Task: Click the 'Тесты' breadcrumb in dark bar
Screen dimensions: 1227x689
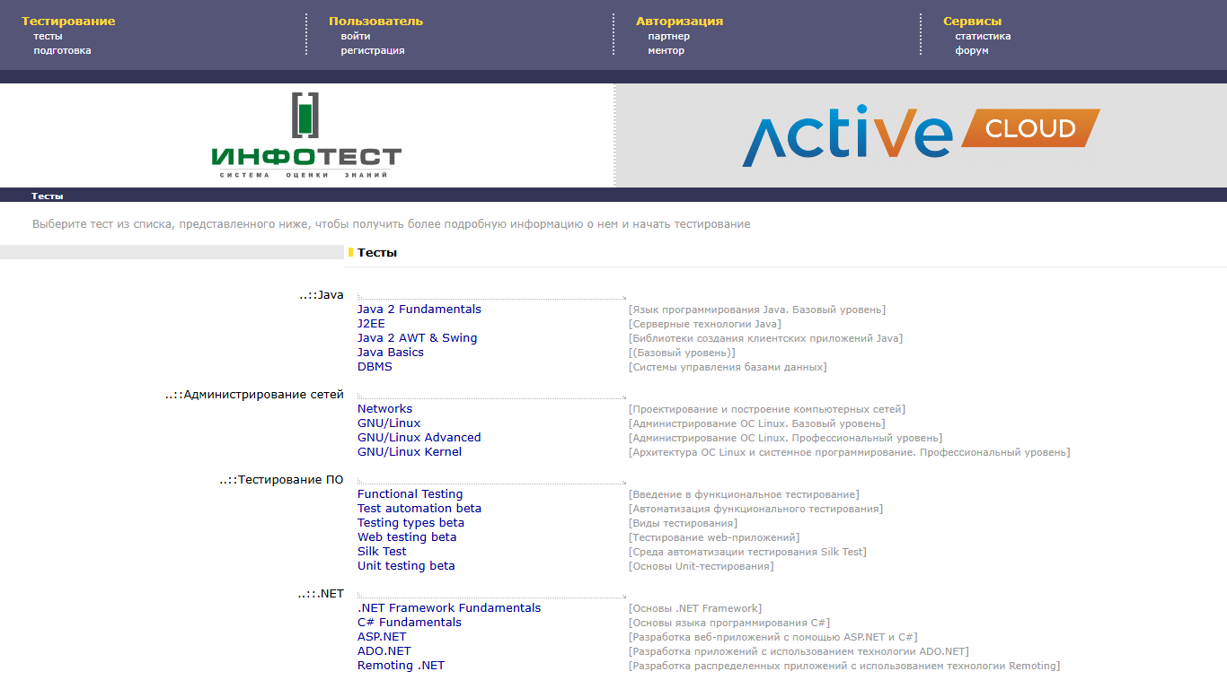Action: (x=48, y=196)
